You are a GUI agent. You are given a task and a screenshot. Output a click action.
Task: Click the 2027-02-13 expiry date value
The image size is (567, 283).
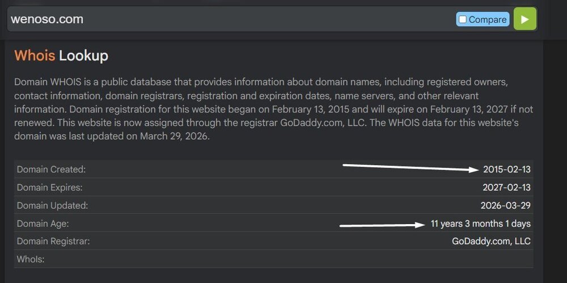point(506,187)
